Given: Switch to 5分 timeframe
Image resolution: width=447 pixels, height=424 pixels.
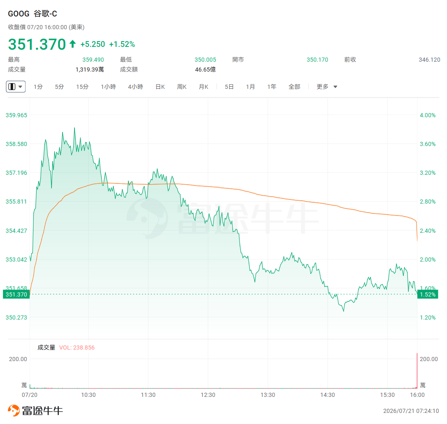Looking at the screenshot, I should 59,86.
